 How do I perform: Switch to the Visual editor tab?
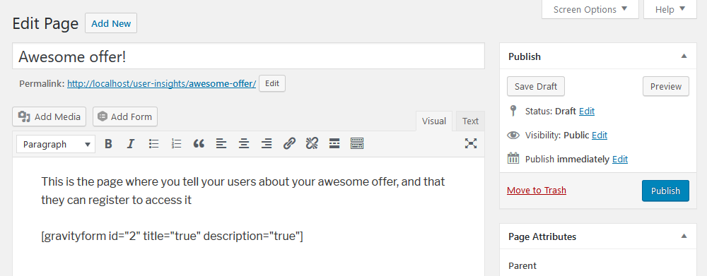[434, 121]
